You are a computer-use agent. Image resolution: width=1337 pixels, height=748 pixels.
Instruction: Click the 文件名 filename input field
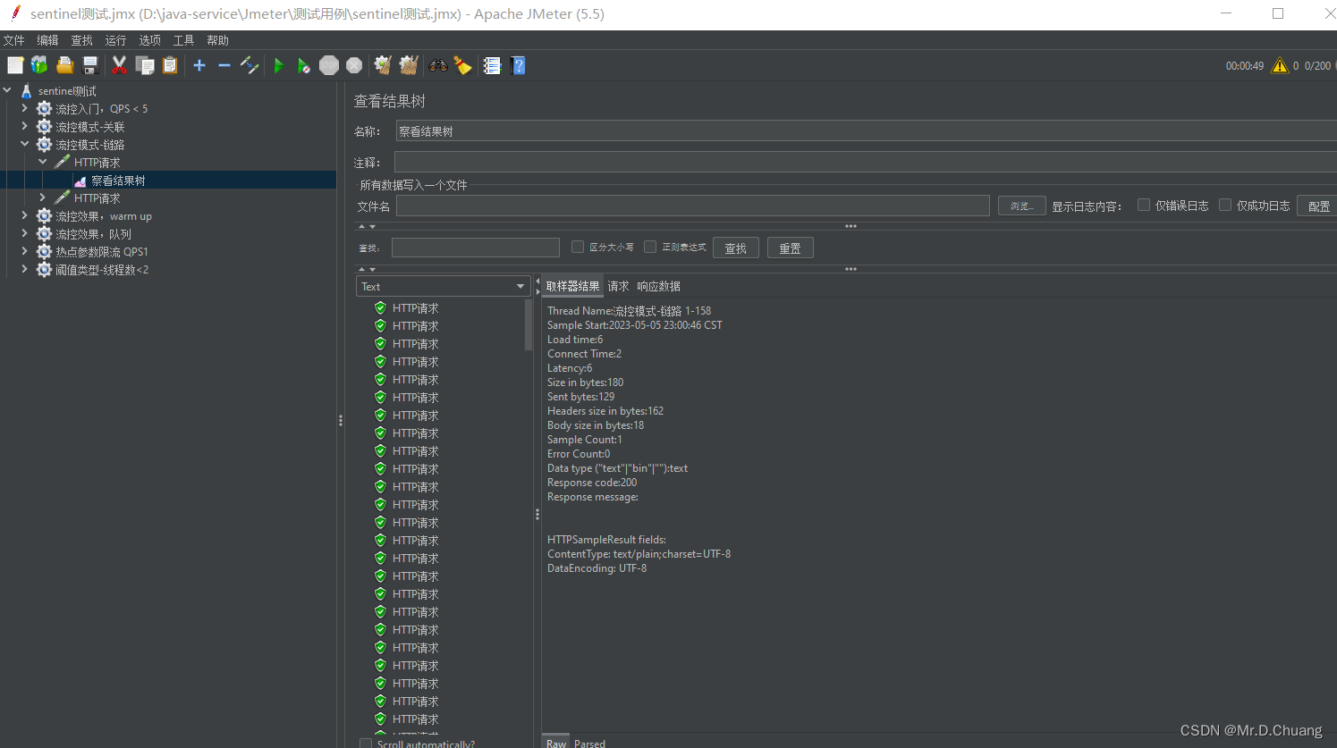693,206
